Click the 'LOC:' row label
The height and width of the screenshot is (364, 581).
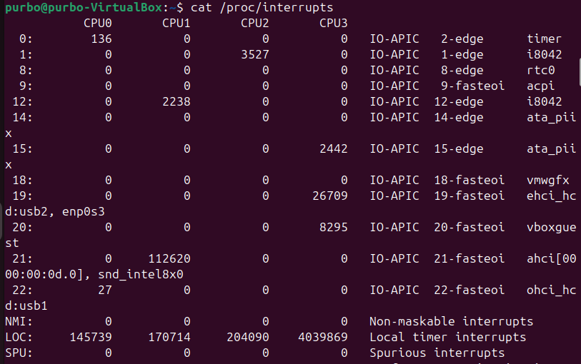pos(19,338)
